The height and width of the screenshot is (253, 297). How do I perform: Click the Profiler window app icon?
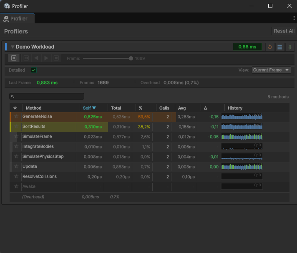tap(7, 6)
